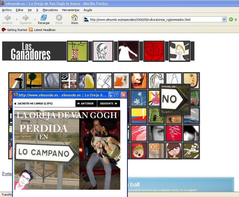The height and width of the screenshot is (197, 239).
Task: Open the winner thumbnail with sketched face
Action: (x=103, y=51)
